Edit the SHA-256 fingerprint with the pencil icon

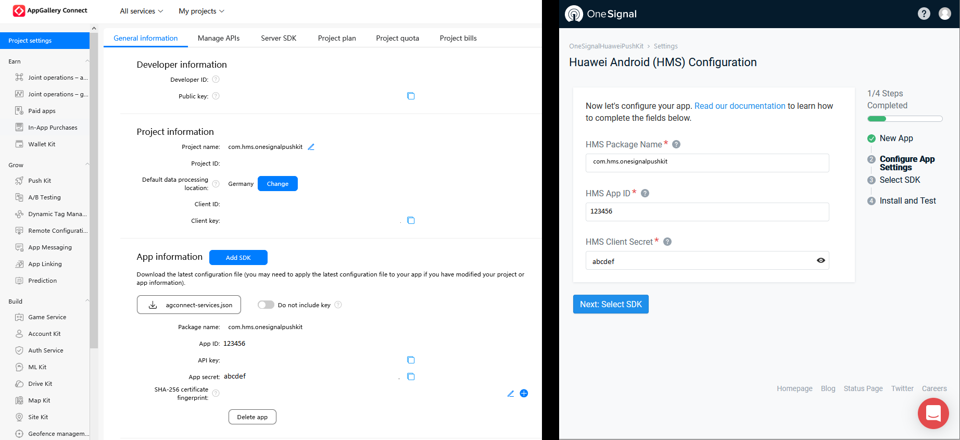(511, 394)
